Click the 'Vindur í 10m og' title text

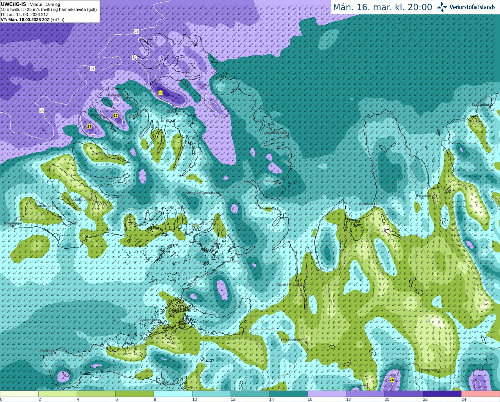point(45,4)
